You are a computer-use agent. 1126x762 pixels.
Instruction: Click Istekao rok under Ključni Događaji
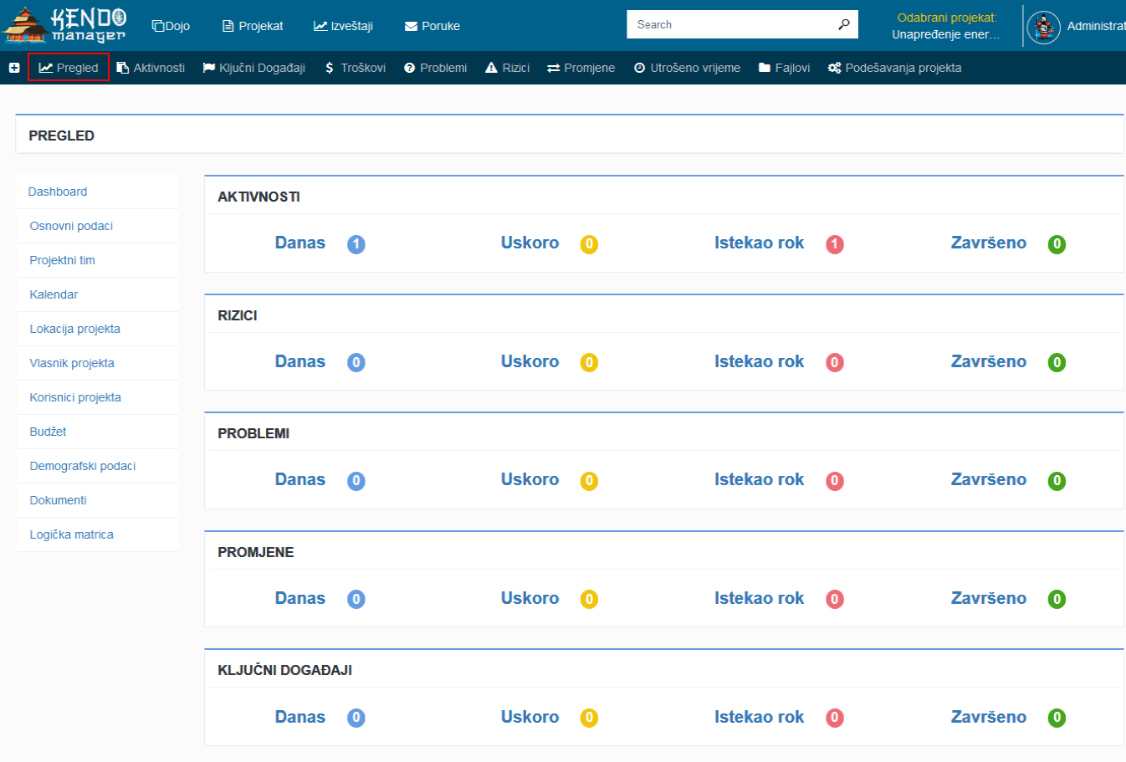pyautogui.click(x=759, y=717)
